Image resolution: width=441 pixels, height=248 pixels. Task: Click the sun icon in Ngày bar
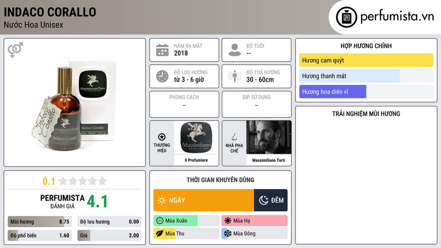pos(161,200)
